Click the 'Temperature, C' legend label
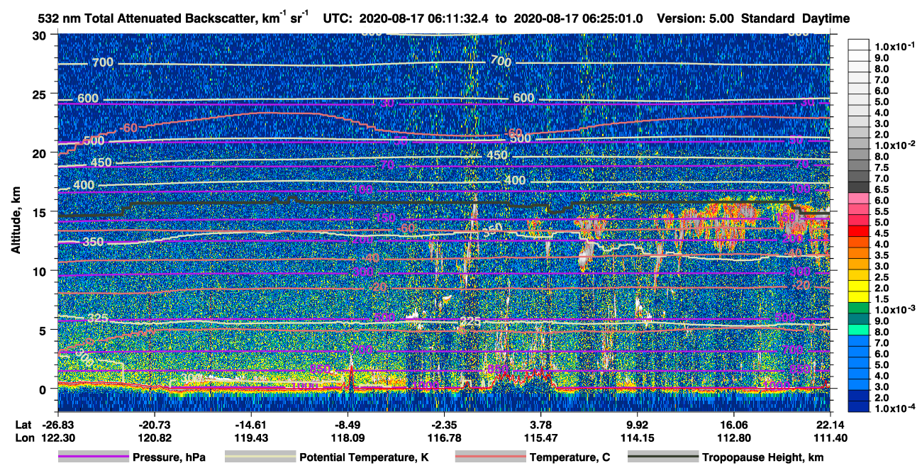922x473 pixels. (570, 457)
